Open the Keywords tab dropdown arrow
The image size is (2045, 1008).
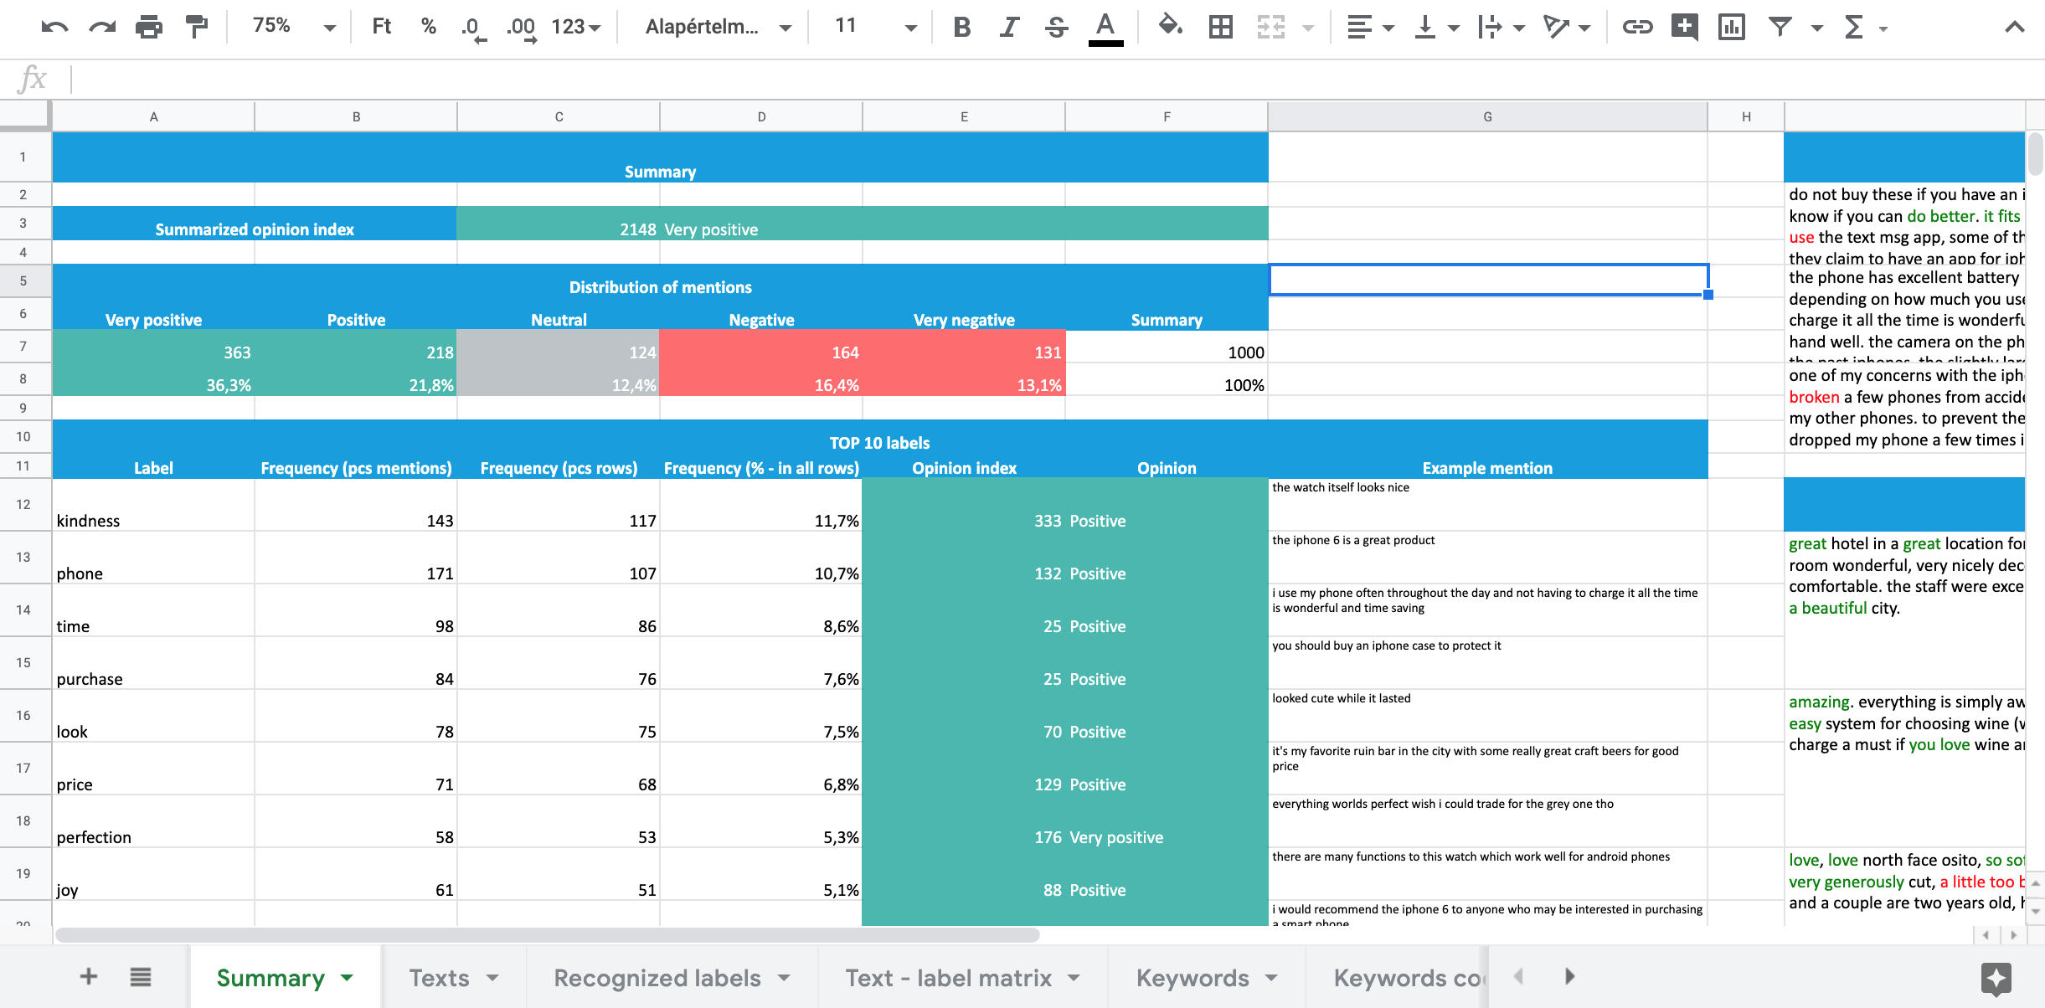point(1271,978)
